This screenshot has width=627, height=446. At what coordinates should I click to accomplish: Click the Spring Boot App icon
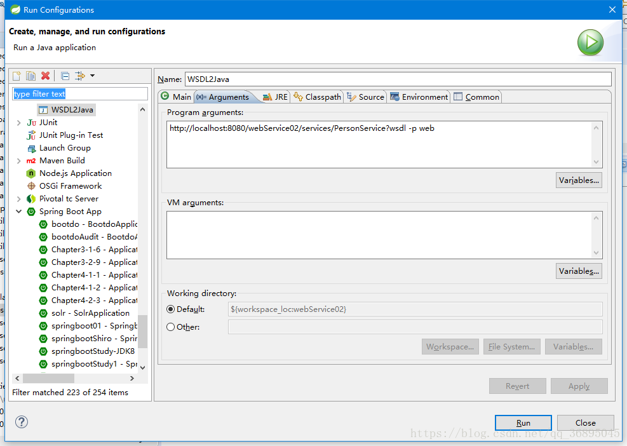tap(31, 212)
